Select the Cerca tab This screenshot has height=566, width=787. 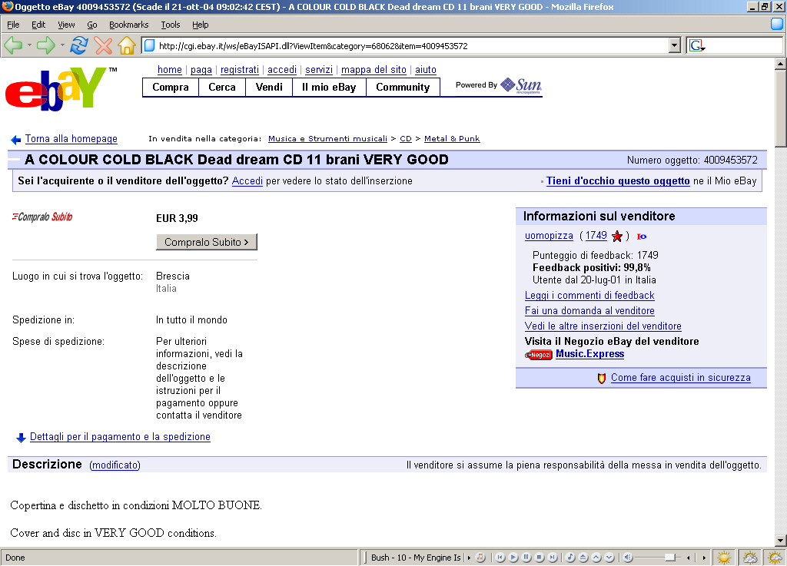pos(222,88)
